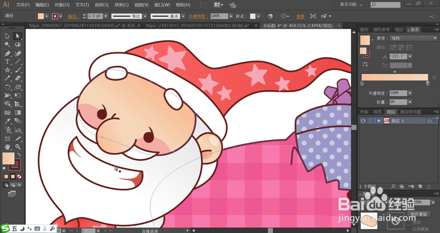Switch to the 色板 panel tab
The image size is (440, 233).
pyautogui.click(x=364, y=112)
